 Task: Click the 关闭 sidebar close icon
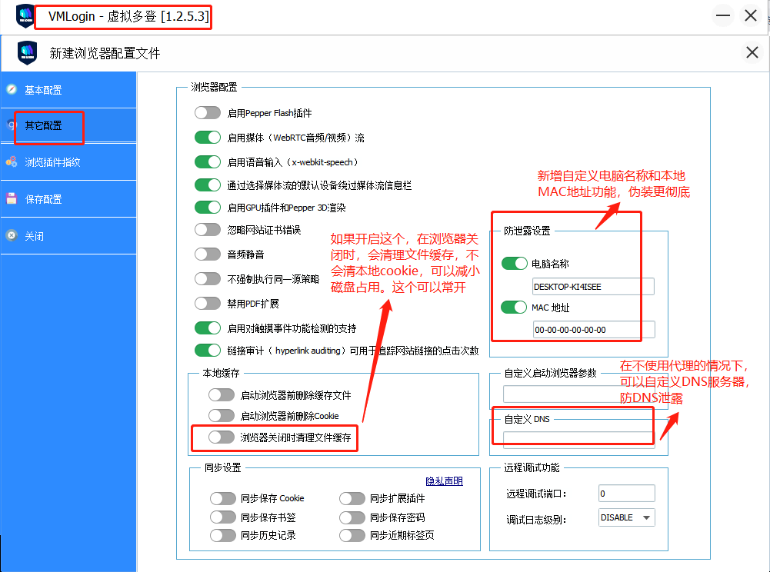(x=12, y=236)
